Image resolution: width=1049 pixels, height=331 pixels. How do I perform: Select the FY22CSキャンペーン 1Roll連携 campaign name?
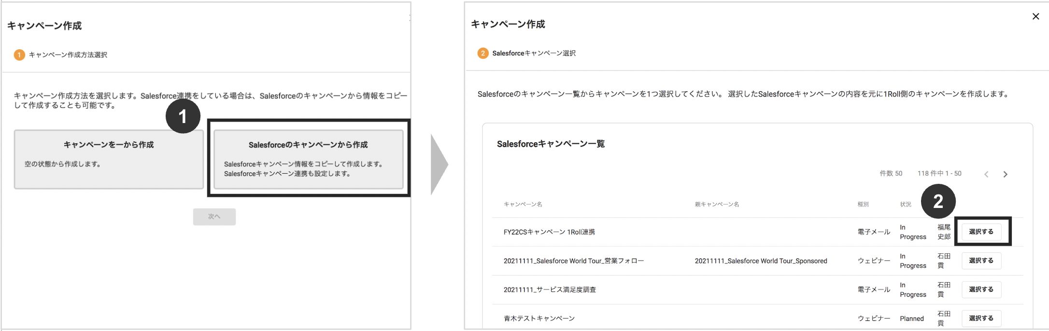pyautogui.click(x=549, y=232)
